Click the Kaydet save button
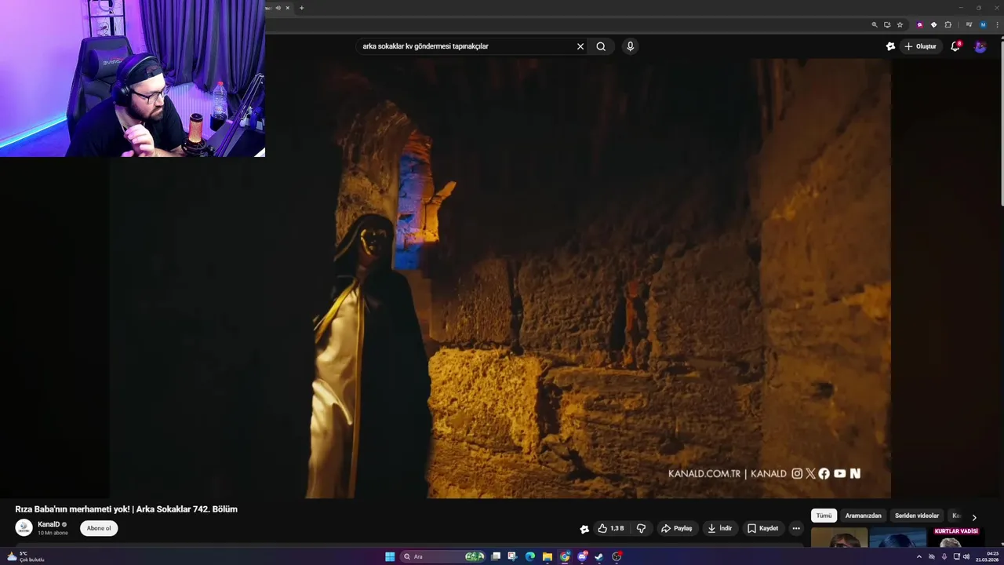 coord(762,528)
